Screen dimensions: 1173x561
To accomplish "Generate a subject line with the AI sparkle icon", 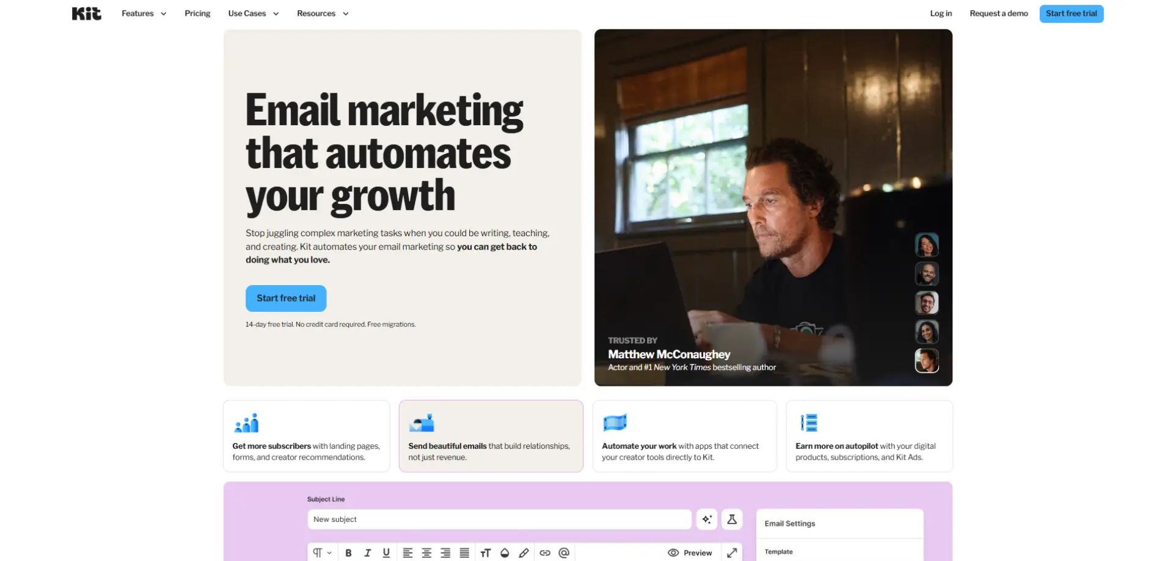I will click(x=707, y=519).
